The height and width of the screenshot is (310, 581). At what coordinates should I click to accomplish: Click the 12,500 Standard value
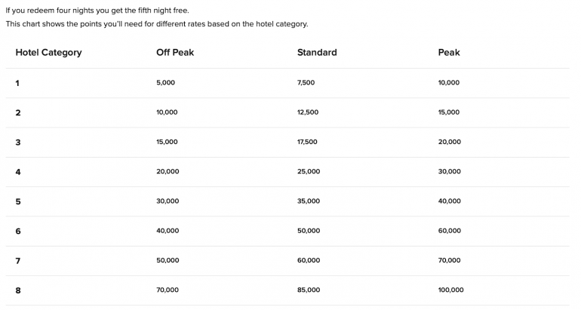(309, 112)
